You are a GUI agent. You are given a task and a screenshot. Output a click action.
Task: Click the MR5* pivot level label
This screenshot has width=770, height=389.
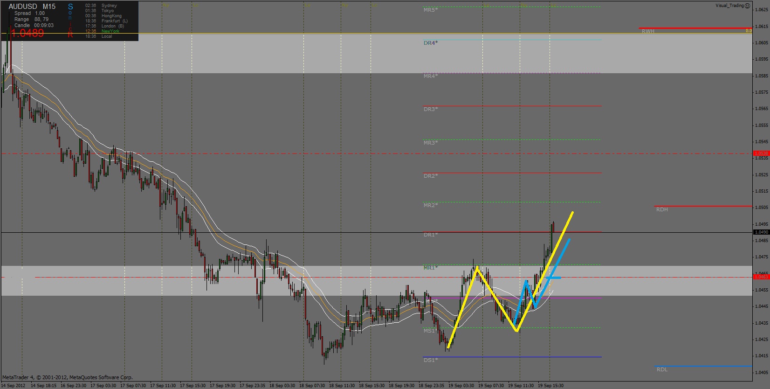coord(431,10)
